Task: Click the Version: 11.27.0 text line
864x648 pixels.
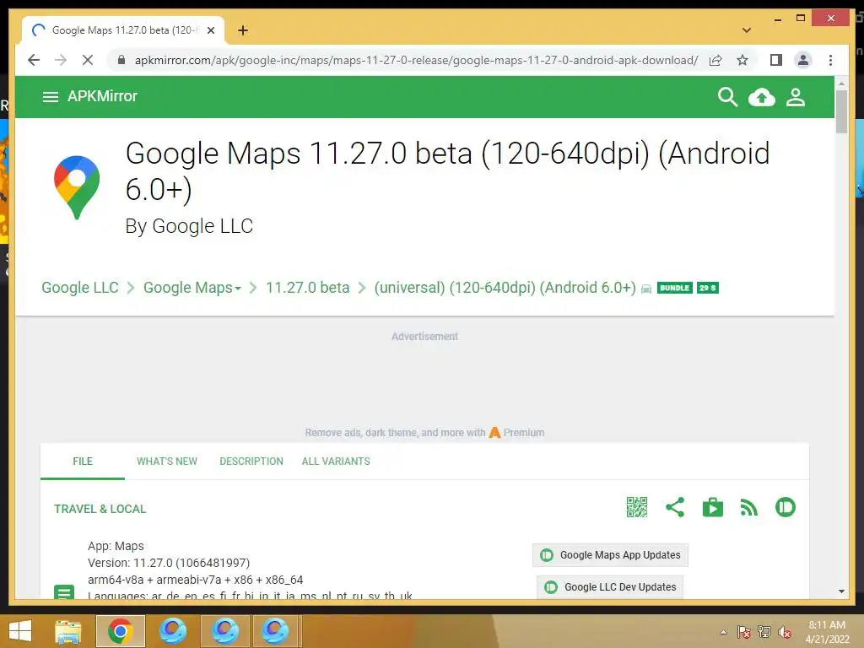Action: pos(169,563)
